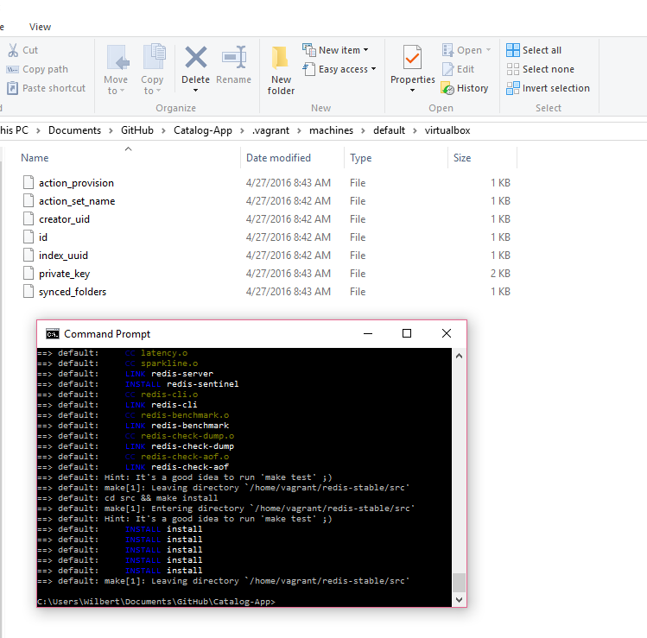Open the View ribbon tab
647x638 pixels.
pyautogui.click(x=40, y=27)
